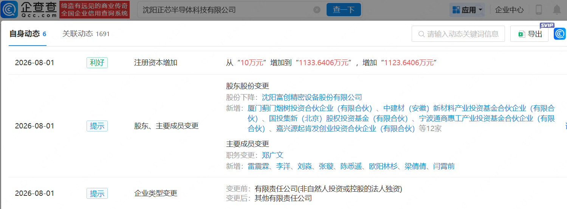This screenshot has height=209, width=567.
Task: Click the red slogan banner beside logo
Action: pos(94,9)
